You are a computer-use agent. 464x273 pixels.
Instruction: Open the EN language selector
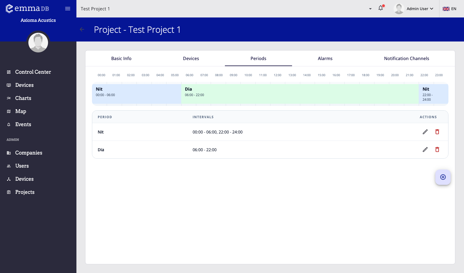tap(450, 9)
